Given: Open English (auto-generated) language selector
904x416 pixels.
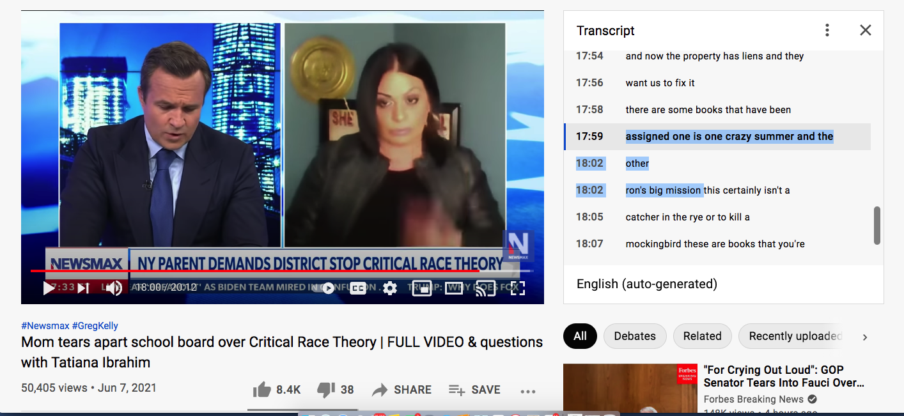Looking at the screenshot, I should (647, 284).
